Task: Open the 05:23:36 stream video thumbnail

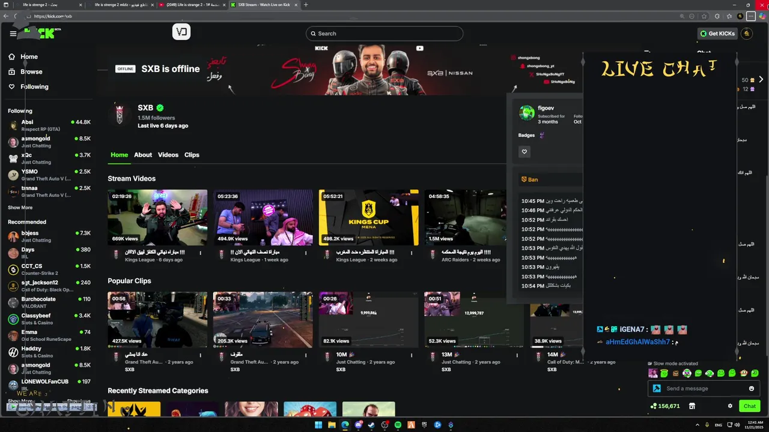Action: pyautogui.click(x=263, y=217)
